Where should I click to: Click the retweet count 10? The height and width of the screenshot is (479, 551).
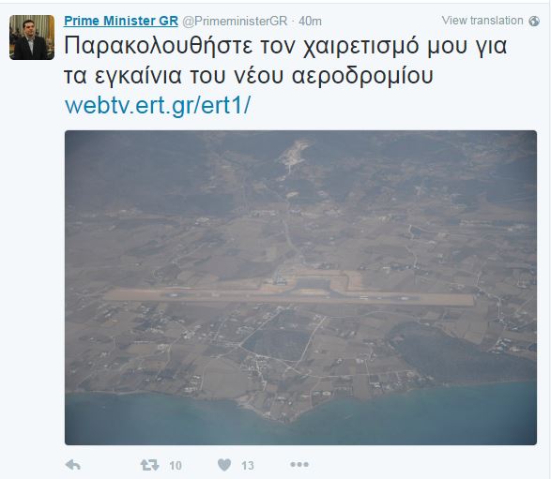click(x=176, y=466)
